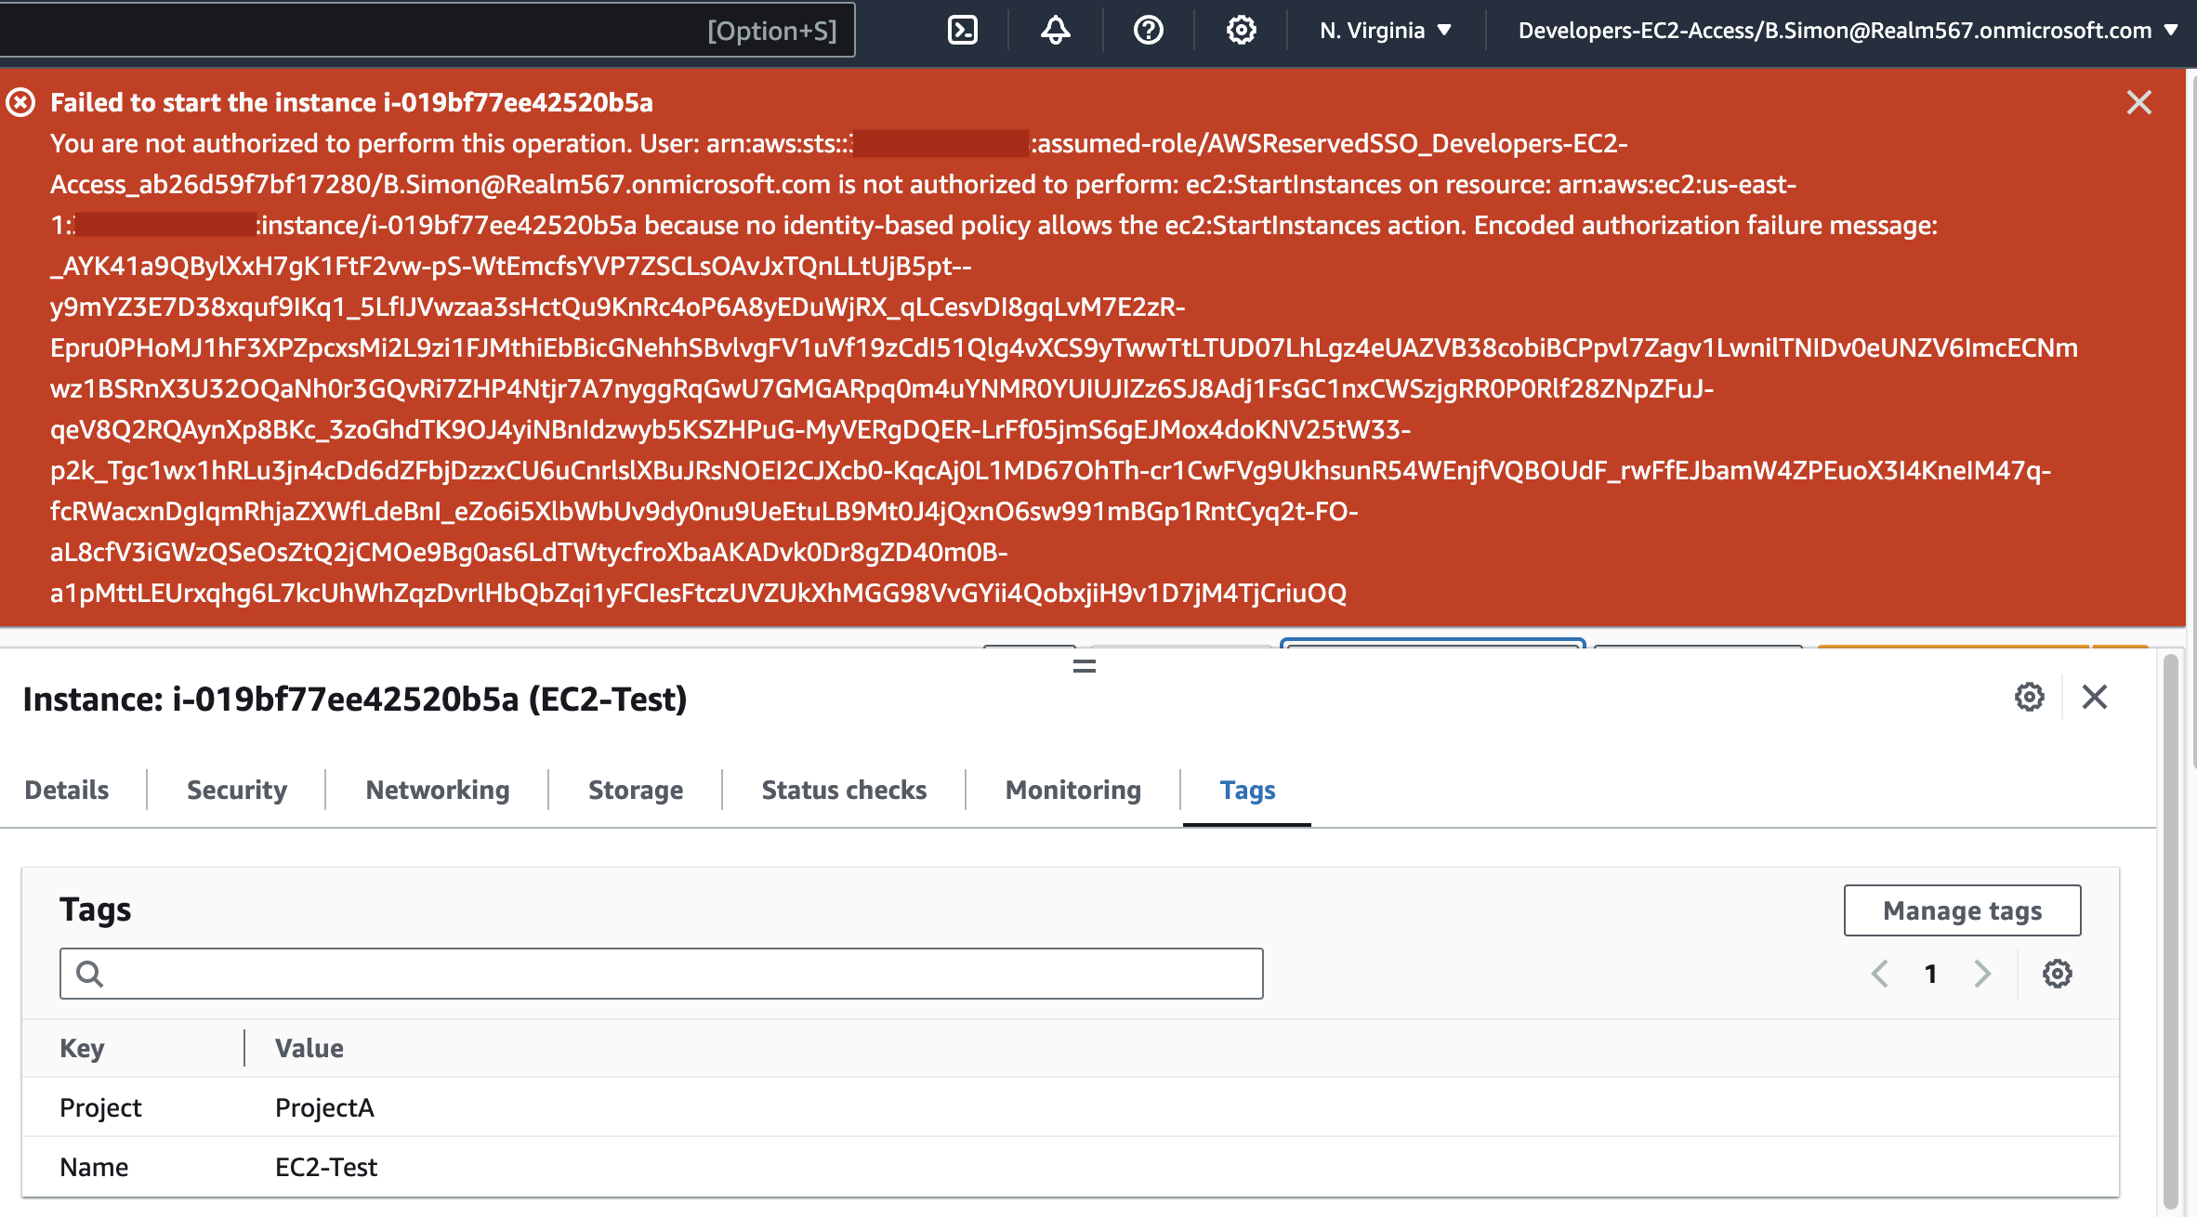Go to the previous page of tags

pos(1880,974)
